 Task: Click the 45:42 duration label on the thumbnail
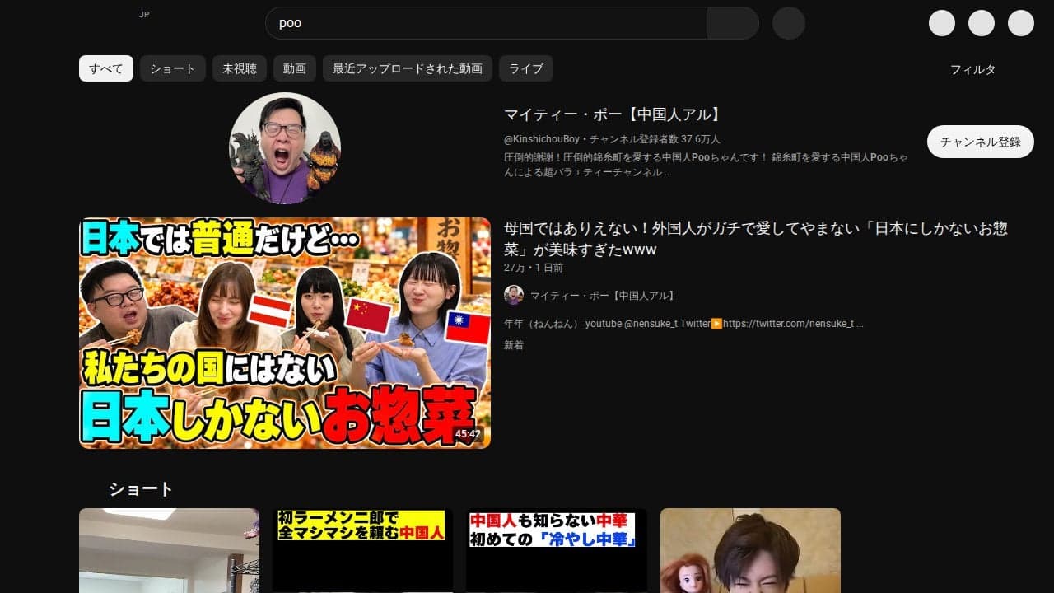coord(468,433)
